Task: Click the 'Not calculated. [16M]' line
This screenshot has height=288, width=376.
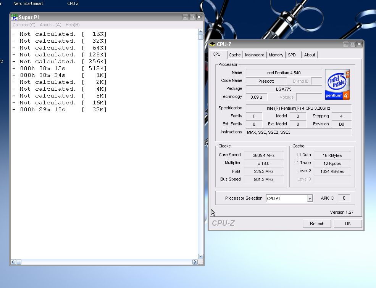Action: point(60,103)
